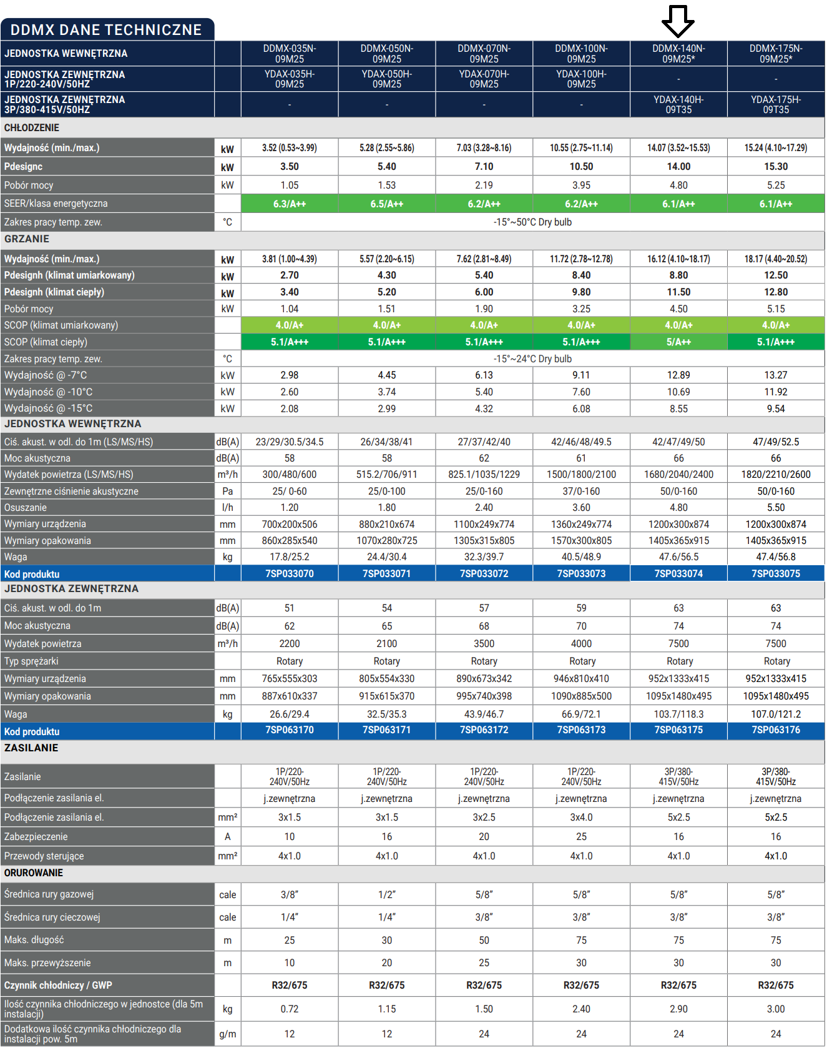The image size is (827, 1048).
Task: Click static pressure value 37/0-160
Action: [x=582, y=492]
